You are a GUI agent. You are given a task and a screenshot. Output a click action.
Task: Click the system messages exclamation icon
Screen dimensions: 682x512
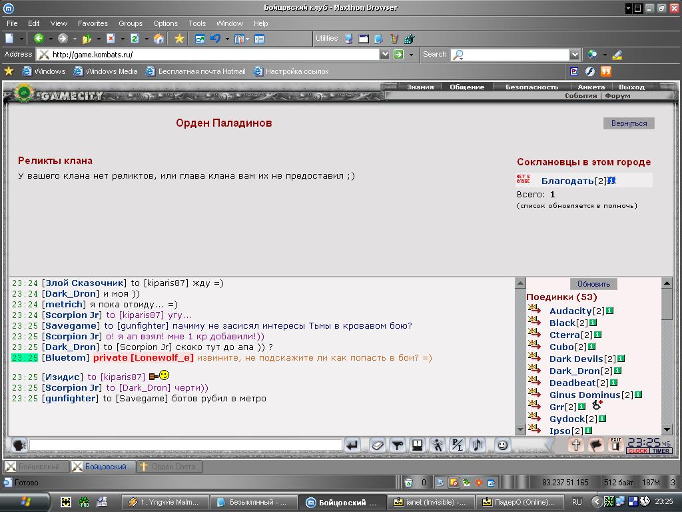point(417,445)
